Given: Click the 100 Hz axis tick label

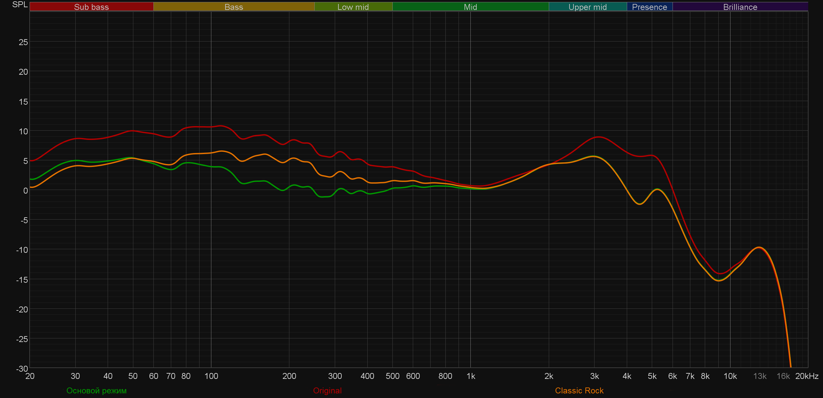Looking at the screenshot, I should pos(211,376).
